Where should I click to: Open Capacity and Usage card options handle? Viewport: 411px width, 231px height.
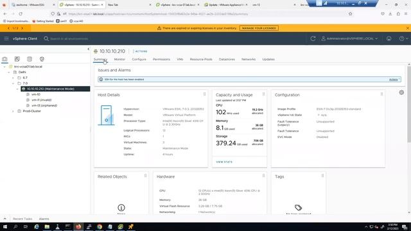click(263, 94)
